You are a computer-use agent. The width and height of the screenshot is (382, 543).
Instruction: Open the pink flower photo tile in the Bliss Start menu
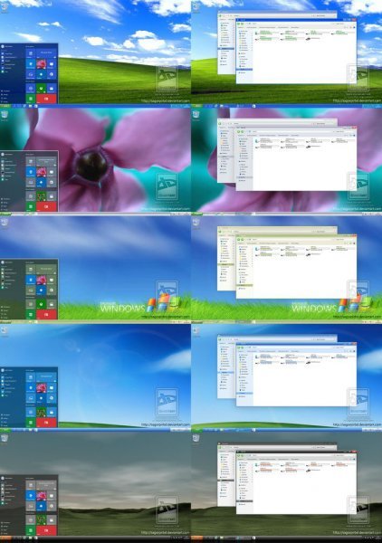(x=42, y=64)
